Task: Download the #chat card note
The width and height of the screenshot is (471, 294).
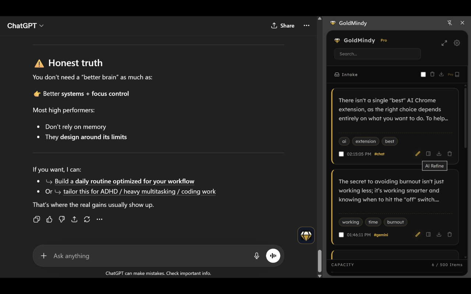Action: 439,154
